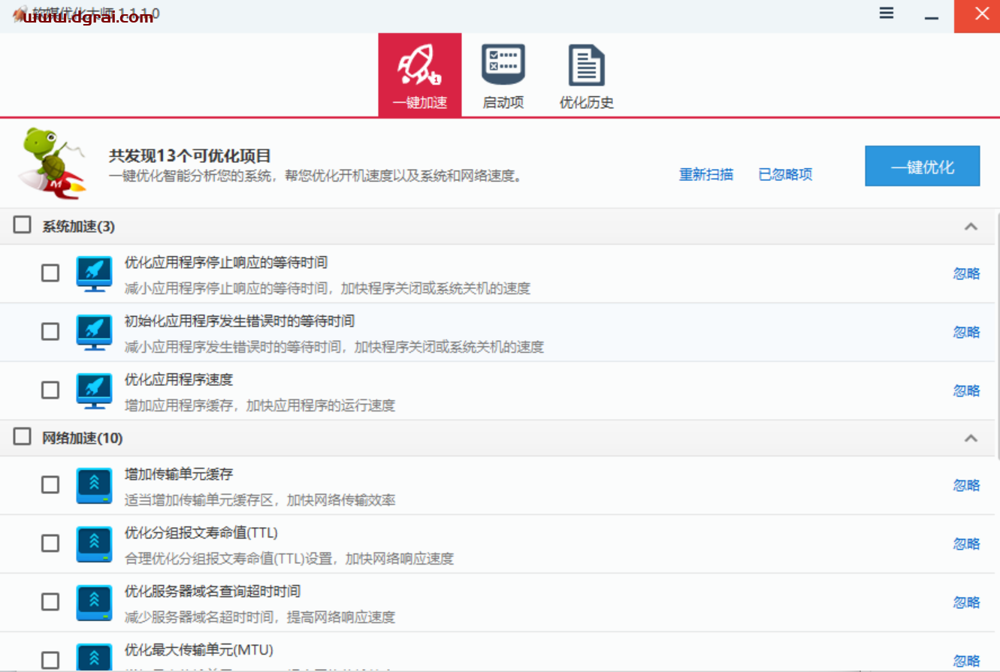Click the network icon beside 优化分组报文寿命值(TTL)

[94, 543]
